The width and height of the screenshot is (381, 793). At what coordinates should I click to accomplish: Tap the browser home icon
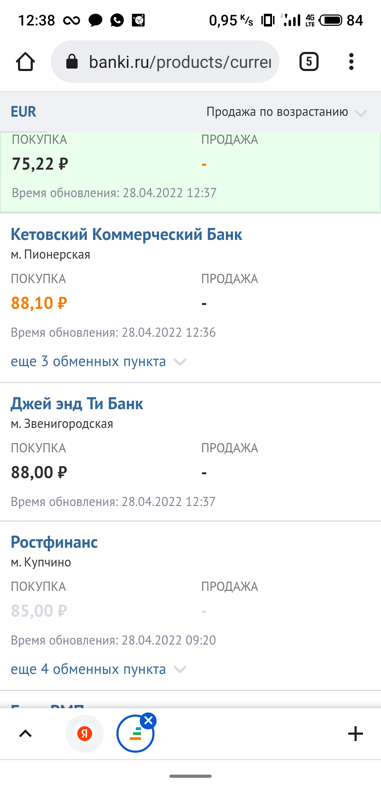25,62
